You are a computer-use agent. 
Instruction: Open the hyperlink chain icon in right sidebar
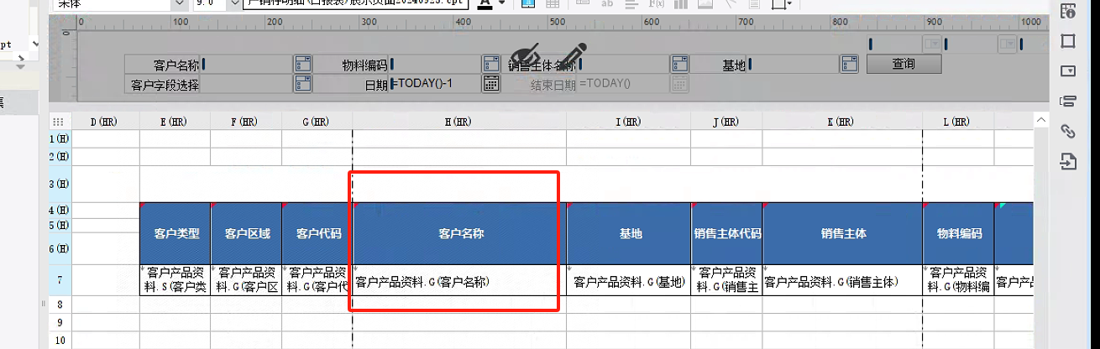pyautogui.click(x=1068, y=132)
